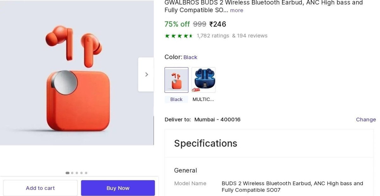
Task: Jump to the third image carousel dot
Action: [x=77, y=173]
